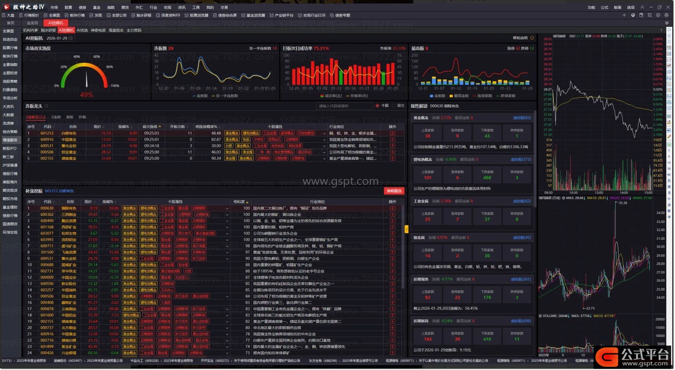Click the double-up-arrow collapse icon in title bar
This screenshot has height=370, width=675.
tap(642, 7)
